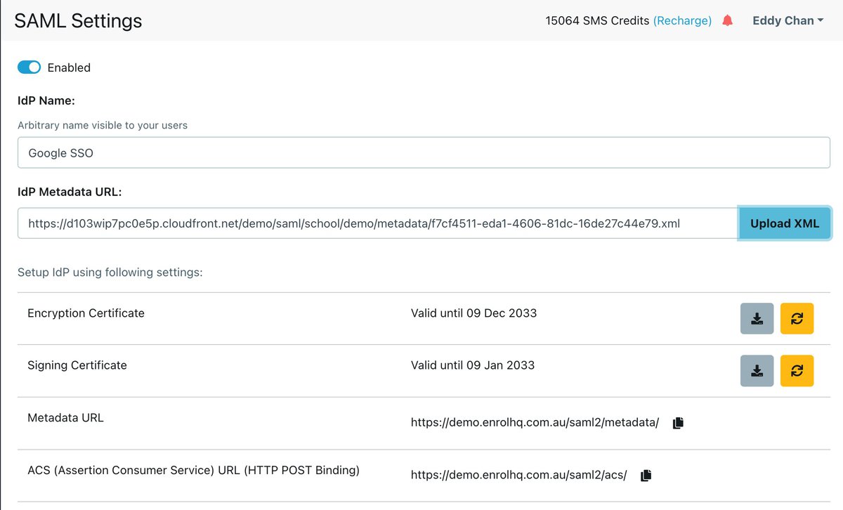
Task: Regenerate the Encryption Certificate
Action: coord(797,319)
